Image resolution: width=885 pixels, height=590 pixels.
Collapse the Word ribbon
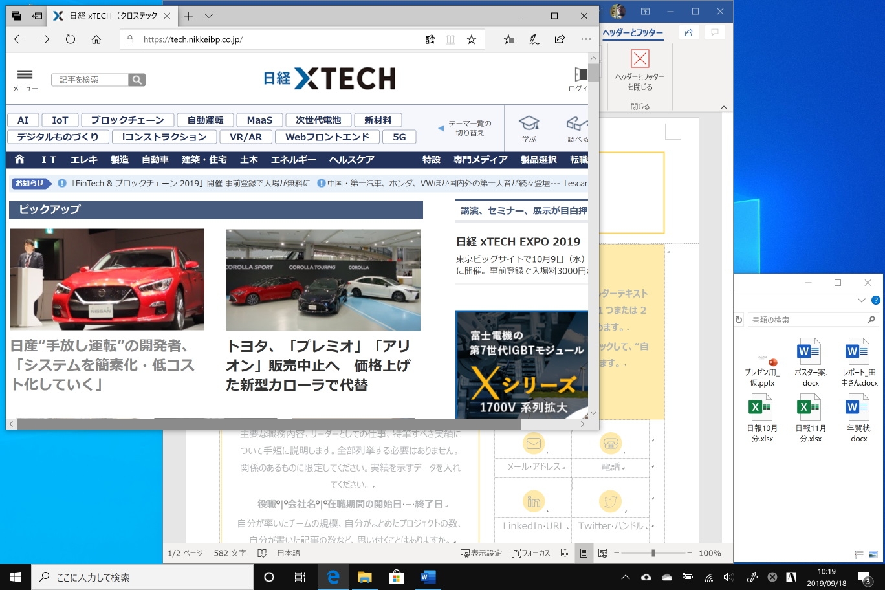(724, 107)
